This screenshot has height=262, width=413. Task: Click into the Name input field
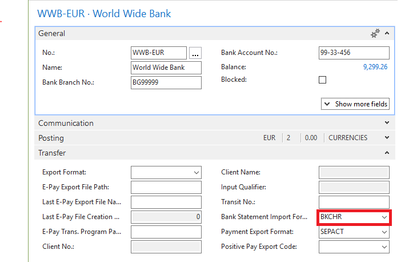[x=166, y=68]
